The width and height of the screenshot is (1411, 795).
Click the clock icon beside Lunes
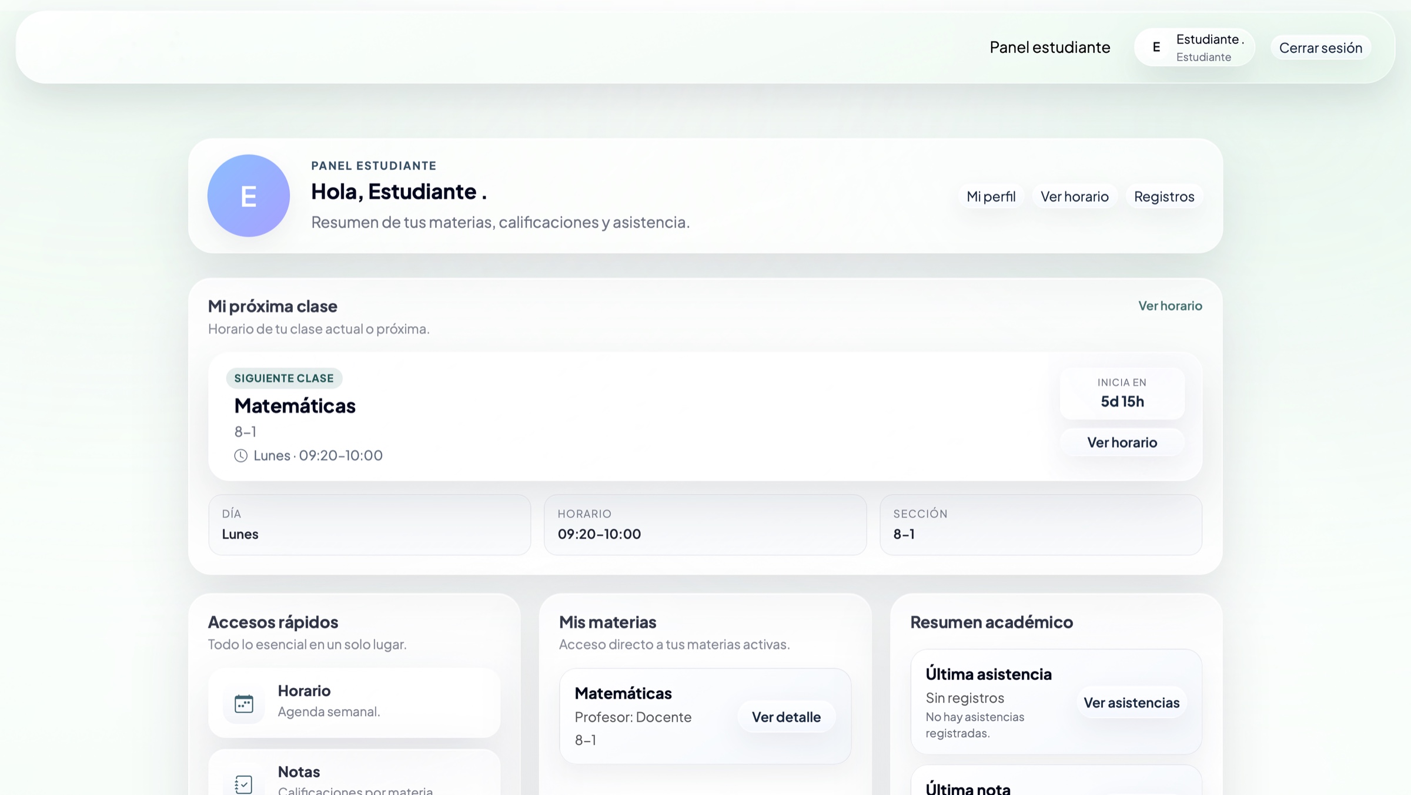(240, 455)
